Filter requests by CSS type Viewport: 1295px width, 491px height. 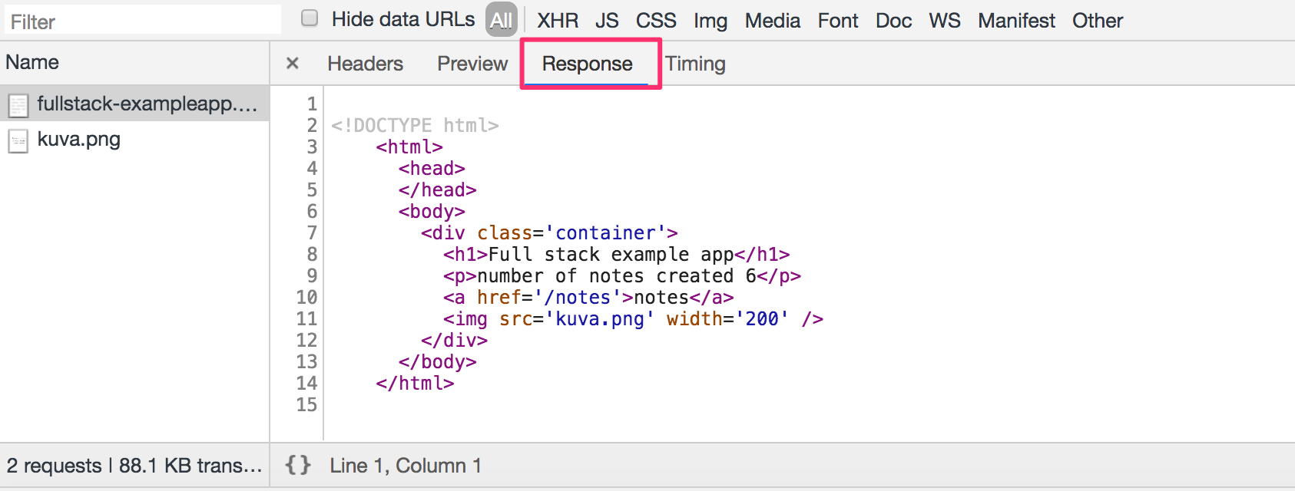click(x=656, y=21)
